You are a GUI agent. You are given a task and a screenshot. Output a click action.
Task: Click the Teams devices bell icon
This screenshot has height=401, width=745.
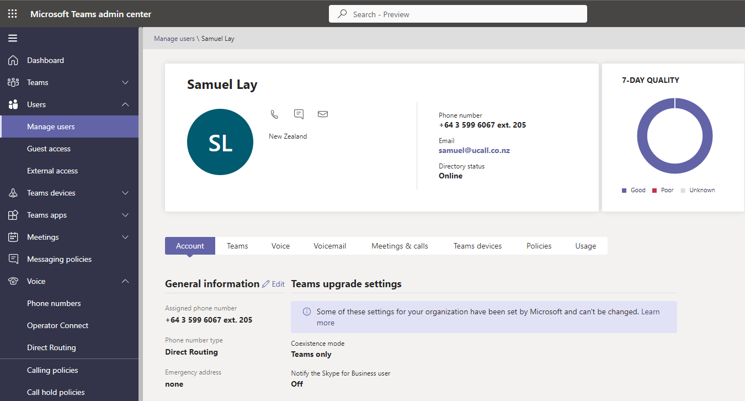click(x=13, y=193)
